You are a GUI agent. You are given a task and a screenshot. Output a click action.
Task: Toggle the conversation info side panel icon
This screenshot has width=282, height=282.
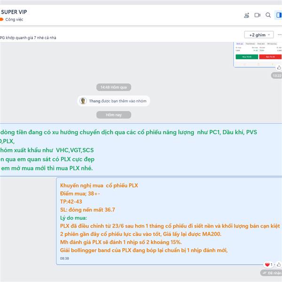pyautogui.click(x=279, y=15)
